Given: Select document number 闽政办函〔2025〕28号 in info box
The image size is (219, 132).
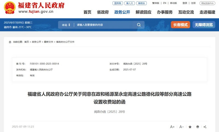Looking at the screenshot, I should (x=135, y=64).
